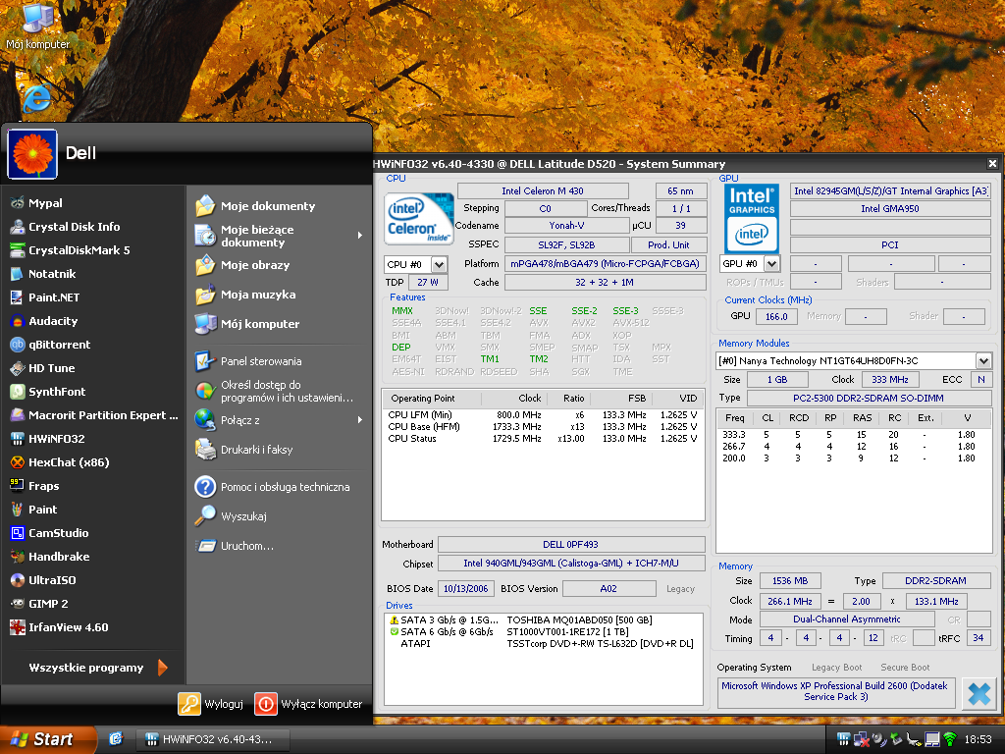Viewport: 1005px width, 754px height.
Task: Open Audacity in the Start menu
Action: click(53, 321)
